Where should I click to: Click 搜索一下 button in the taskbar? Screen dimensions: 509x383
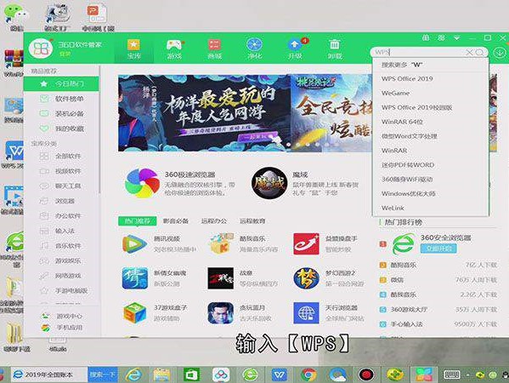point(102,374)
